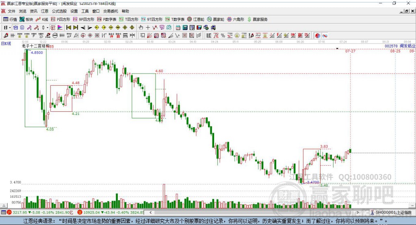416x225 pixels.
Task: Open the 9P四方形 tool
Action: point(84,19)
